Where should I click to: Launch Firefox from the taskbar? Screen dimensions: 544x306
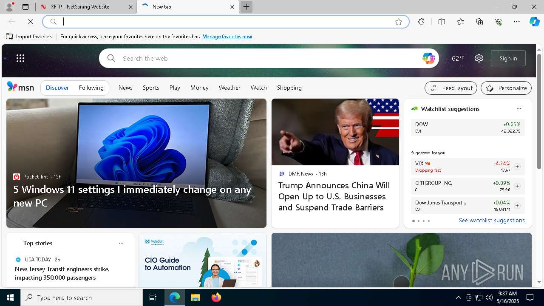point(216,297)
